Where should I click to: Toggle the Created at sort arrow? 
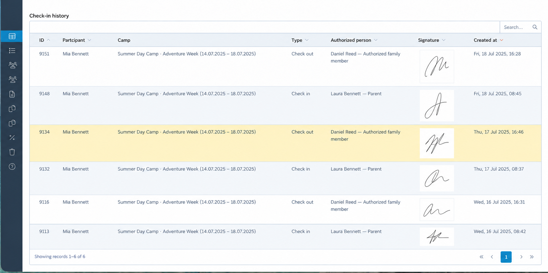[501, 40]
